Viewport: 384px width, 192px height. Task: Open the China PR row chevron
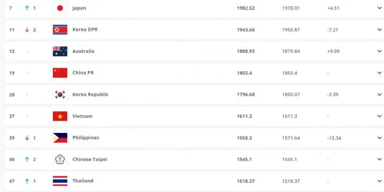[x=379, y=73]
